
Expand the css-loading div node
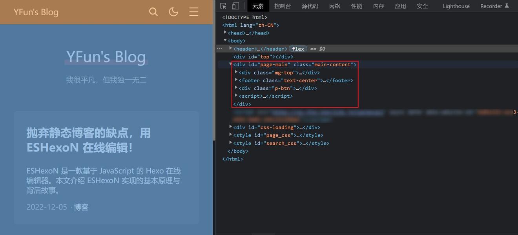click(231, 127)
